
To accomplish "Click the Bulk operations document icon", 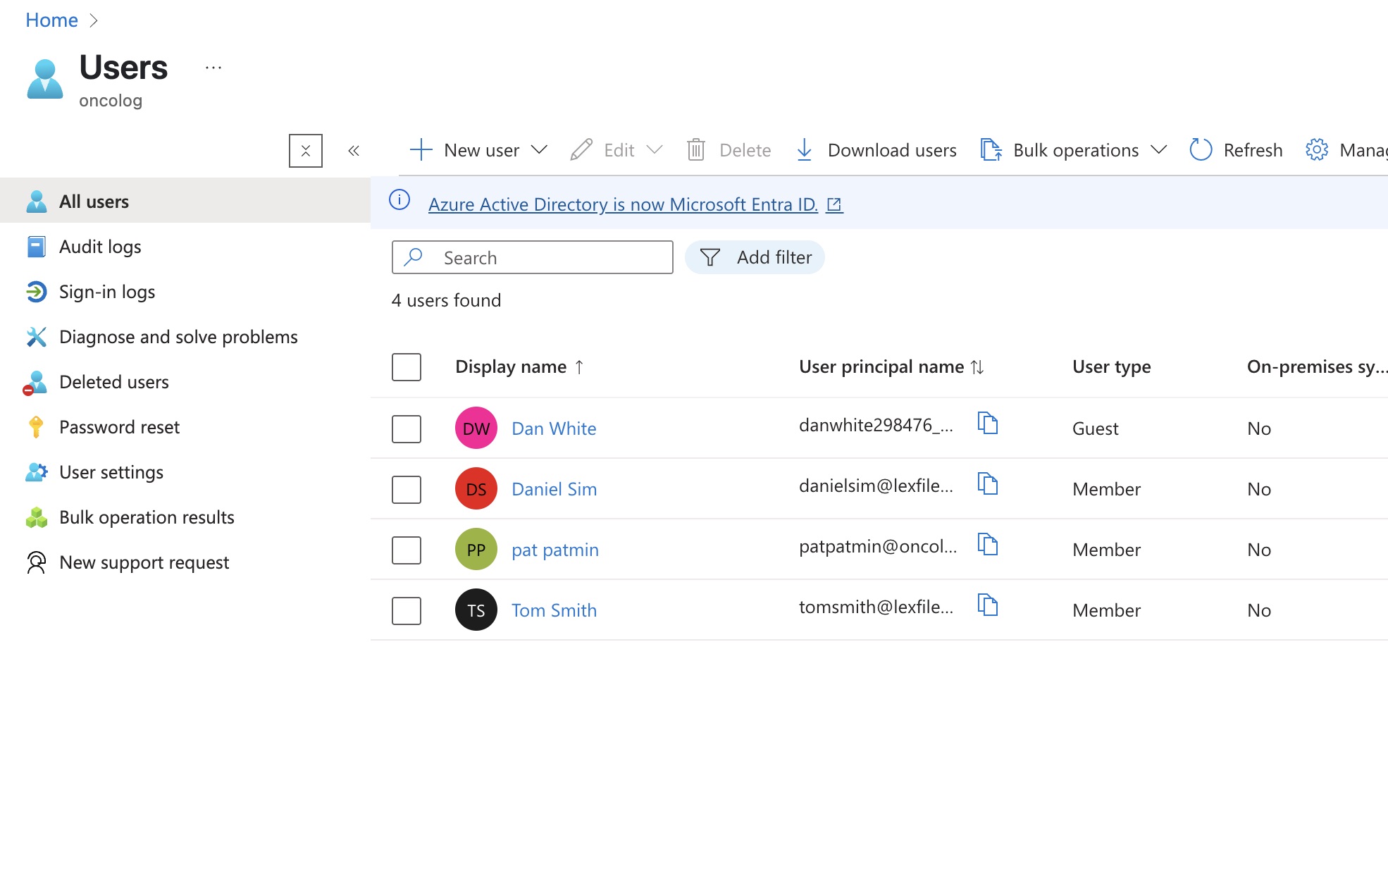I will tap(991, 150).
